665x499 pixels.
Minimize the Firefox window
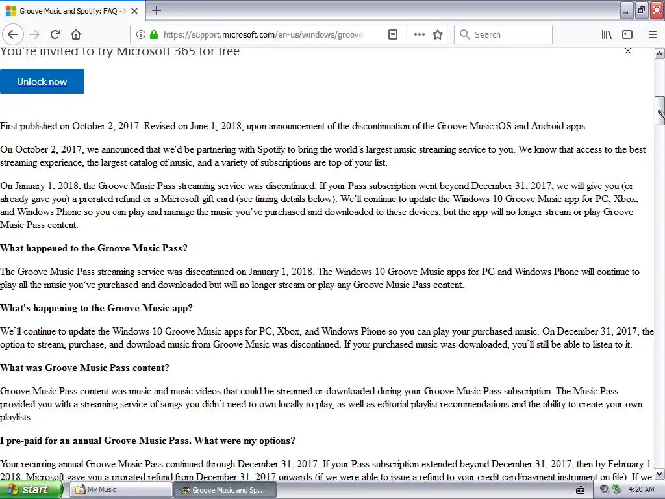626,10
